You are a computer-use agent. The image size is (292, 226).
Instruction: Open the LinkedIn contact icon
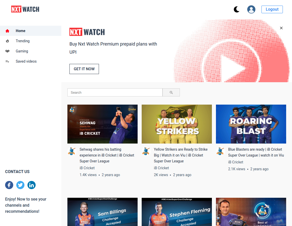point(32,185)
